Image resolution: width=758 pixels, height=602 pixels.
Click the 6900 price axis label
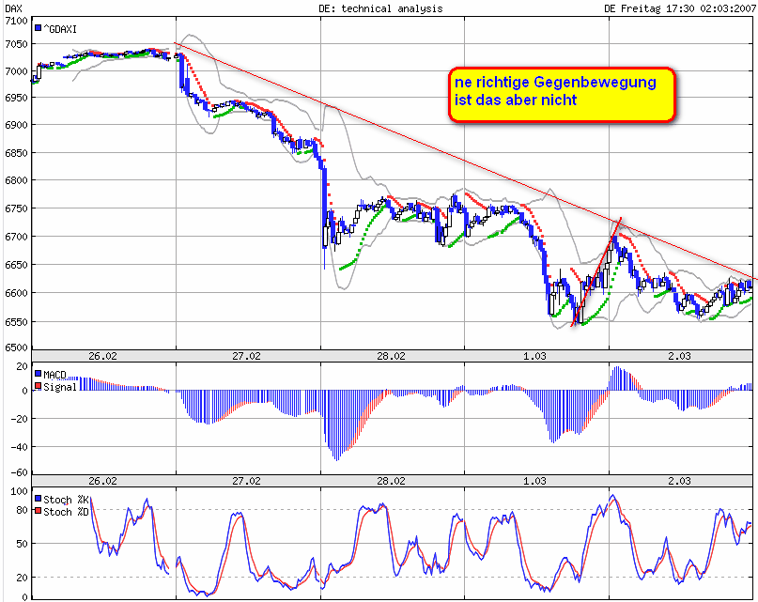click(16, 125)
